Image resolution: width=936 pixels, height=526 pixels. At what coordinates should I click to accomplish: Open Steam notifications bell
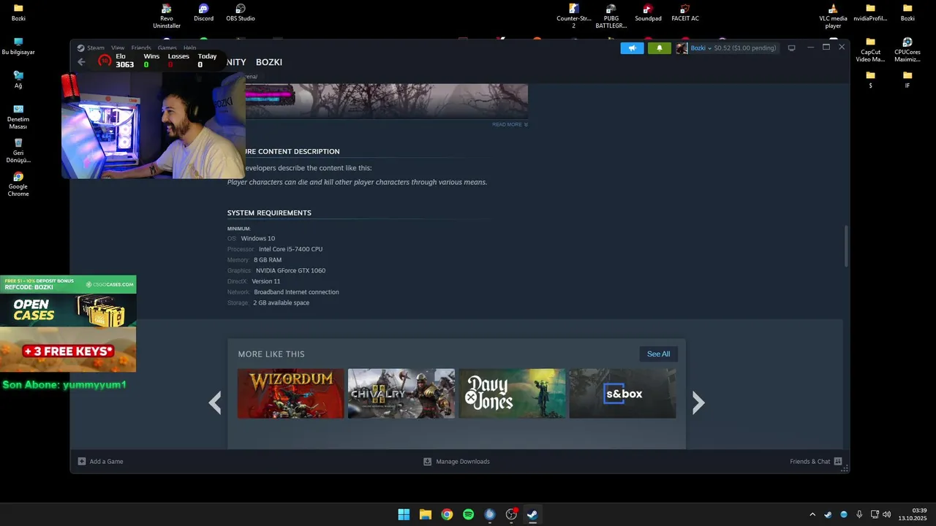pyautogui.click(x=659, y=48)
